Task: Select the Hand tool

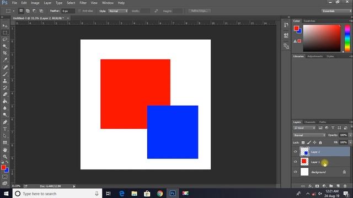Action: (5, 150)
